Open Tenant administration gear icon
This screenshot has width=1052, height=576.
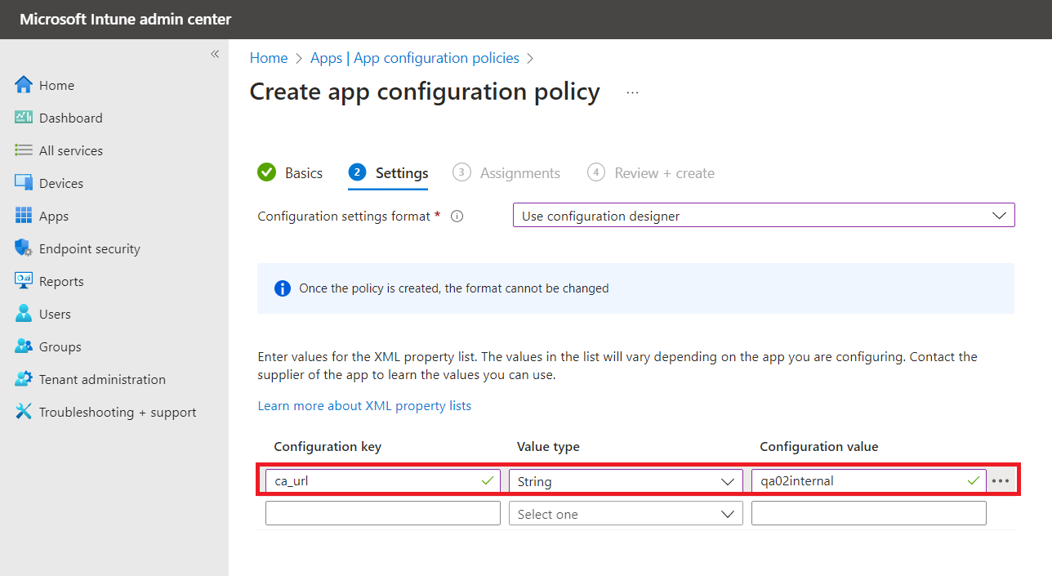tap(24, 379)
